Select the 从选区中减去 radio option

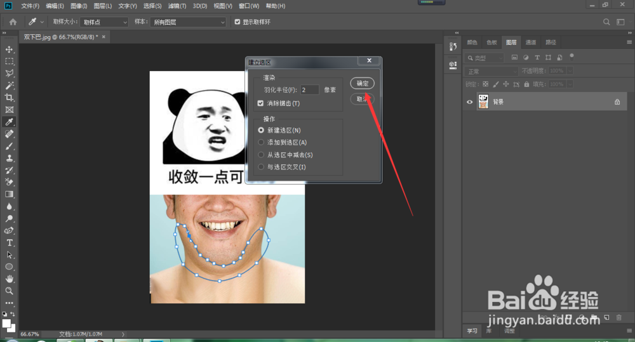(261, 155)
